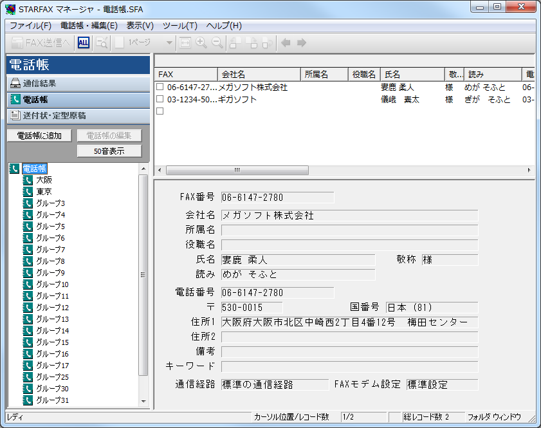Sort the list by 会社名 column header
Image resolution: width=541 pixels, height=428 pixels.
pyautogui.click(x=259, y=75)
